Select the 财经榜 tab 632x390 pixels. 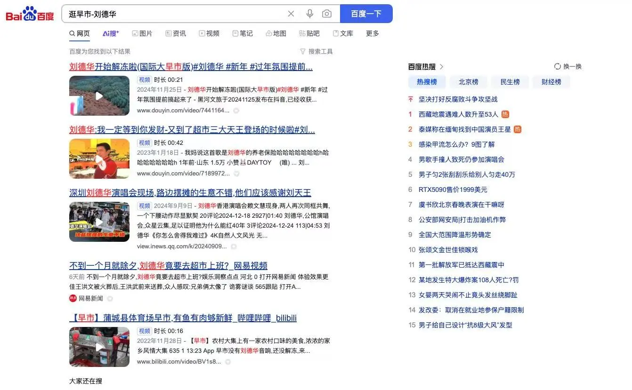point(551,82)
